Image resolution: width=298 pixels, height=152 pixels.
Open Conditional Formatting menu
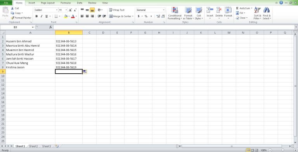(x=175, y=13)
